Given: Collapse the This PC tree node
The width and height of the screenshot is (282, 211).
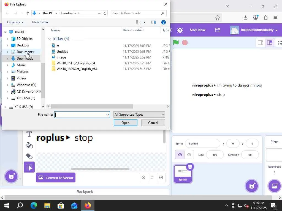Looking at the screenshot, I should coord(5,32).
